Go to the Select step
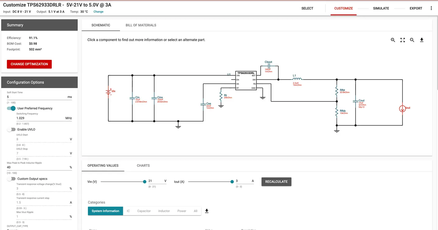Image resolution: width=438 pixels, height=230 pixels. pos(307,8)
